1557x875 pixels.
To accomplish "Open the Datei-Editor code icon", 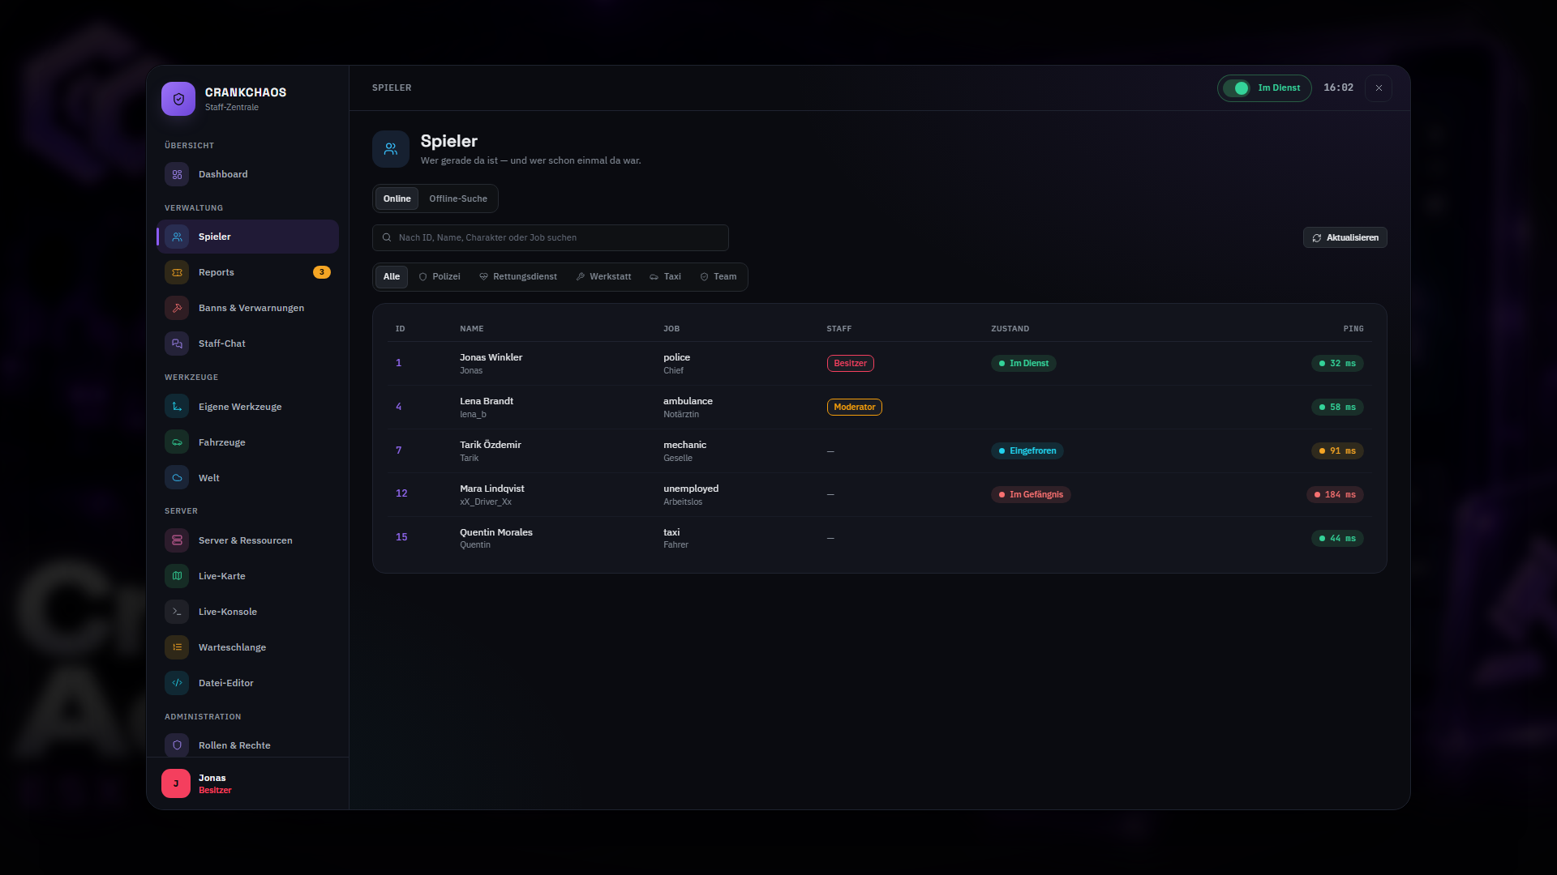I will pyautogui.click(x=177, y=683).
